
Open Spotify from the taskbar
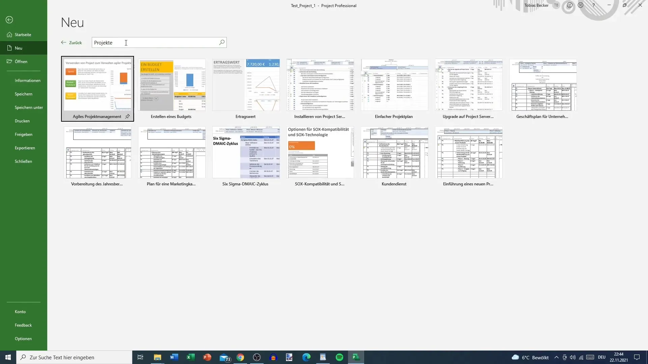coord(340,357)
